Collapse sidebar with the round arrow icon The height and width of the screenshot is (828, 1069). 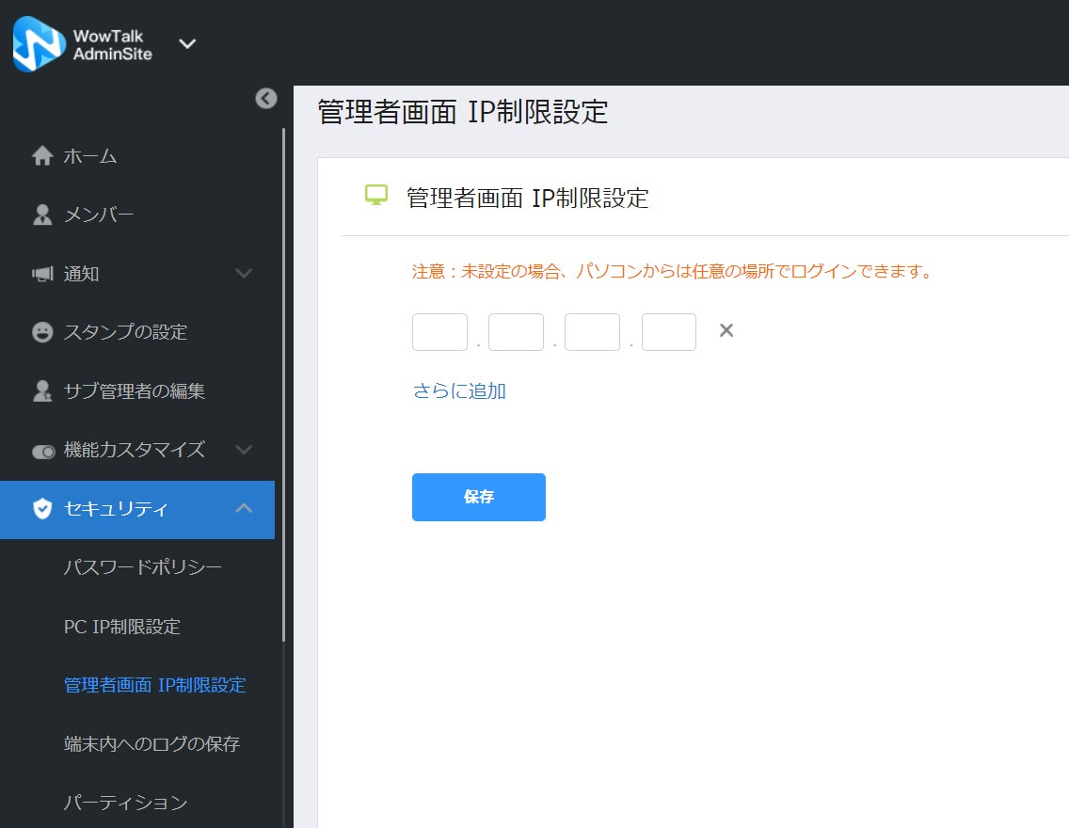266,99
